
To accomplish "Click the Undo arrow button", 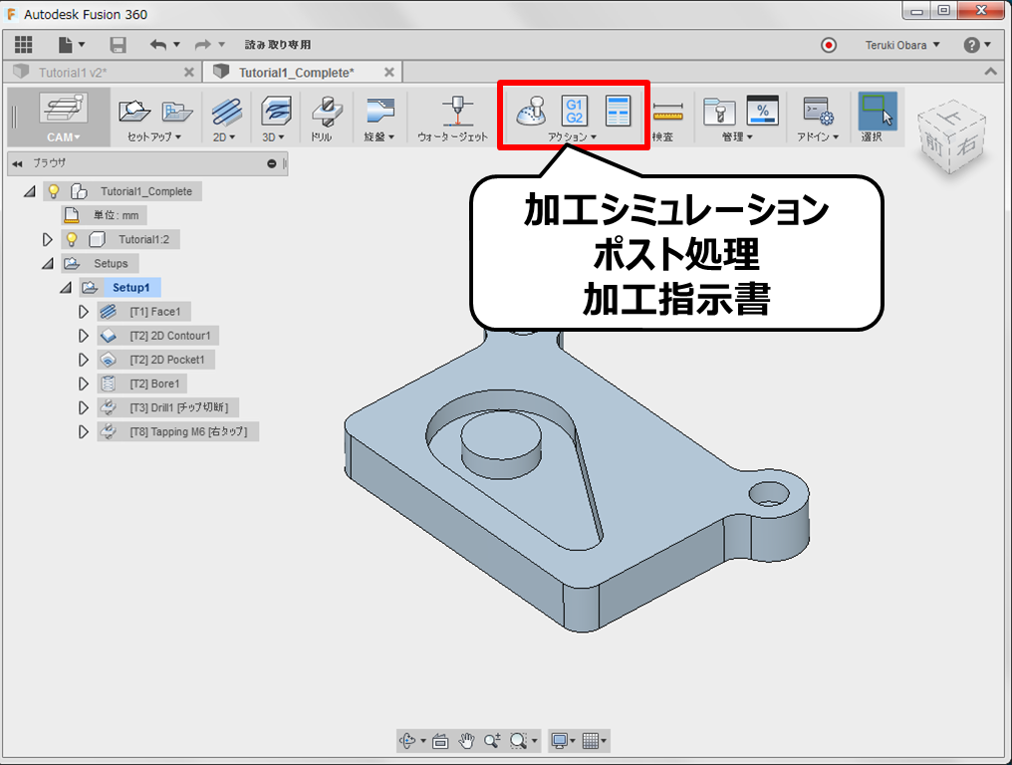I will coord(156,44).
